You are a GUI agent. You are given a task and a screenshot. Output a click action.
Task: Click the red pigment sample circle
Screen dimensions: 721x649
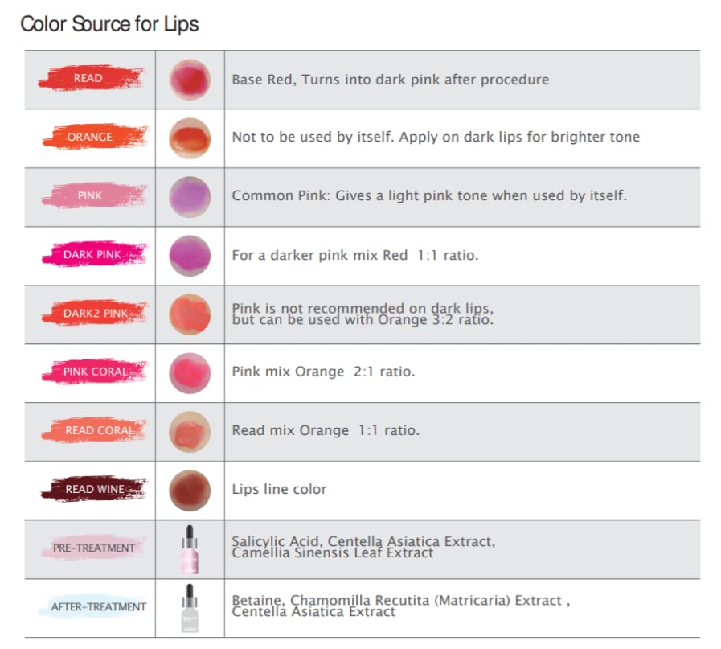point(190,80)
